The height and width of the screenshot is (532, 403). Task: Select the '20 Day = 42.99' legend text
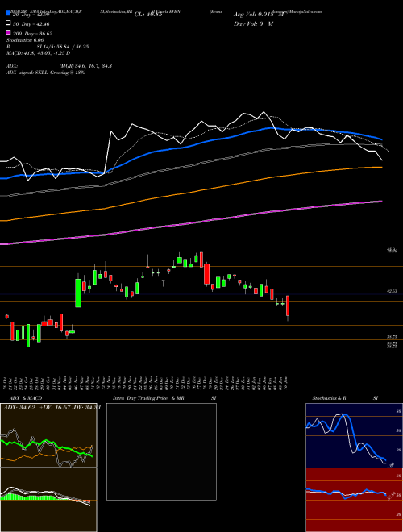(31, 15)
